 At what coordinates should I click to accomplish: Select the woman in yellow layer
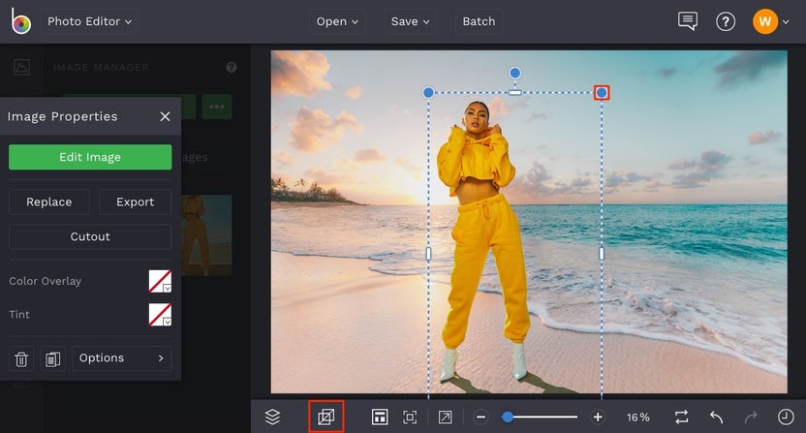coord(483,242)
